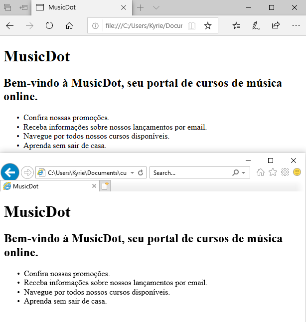
Task: Open site information icon in Edge address bar
Action: point(95,26)
